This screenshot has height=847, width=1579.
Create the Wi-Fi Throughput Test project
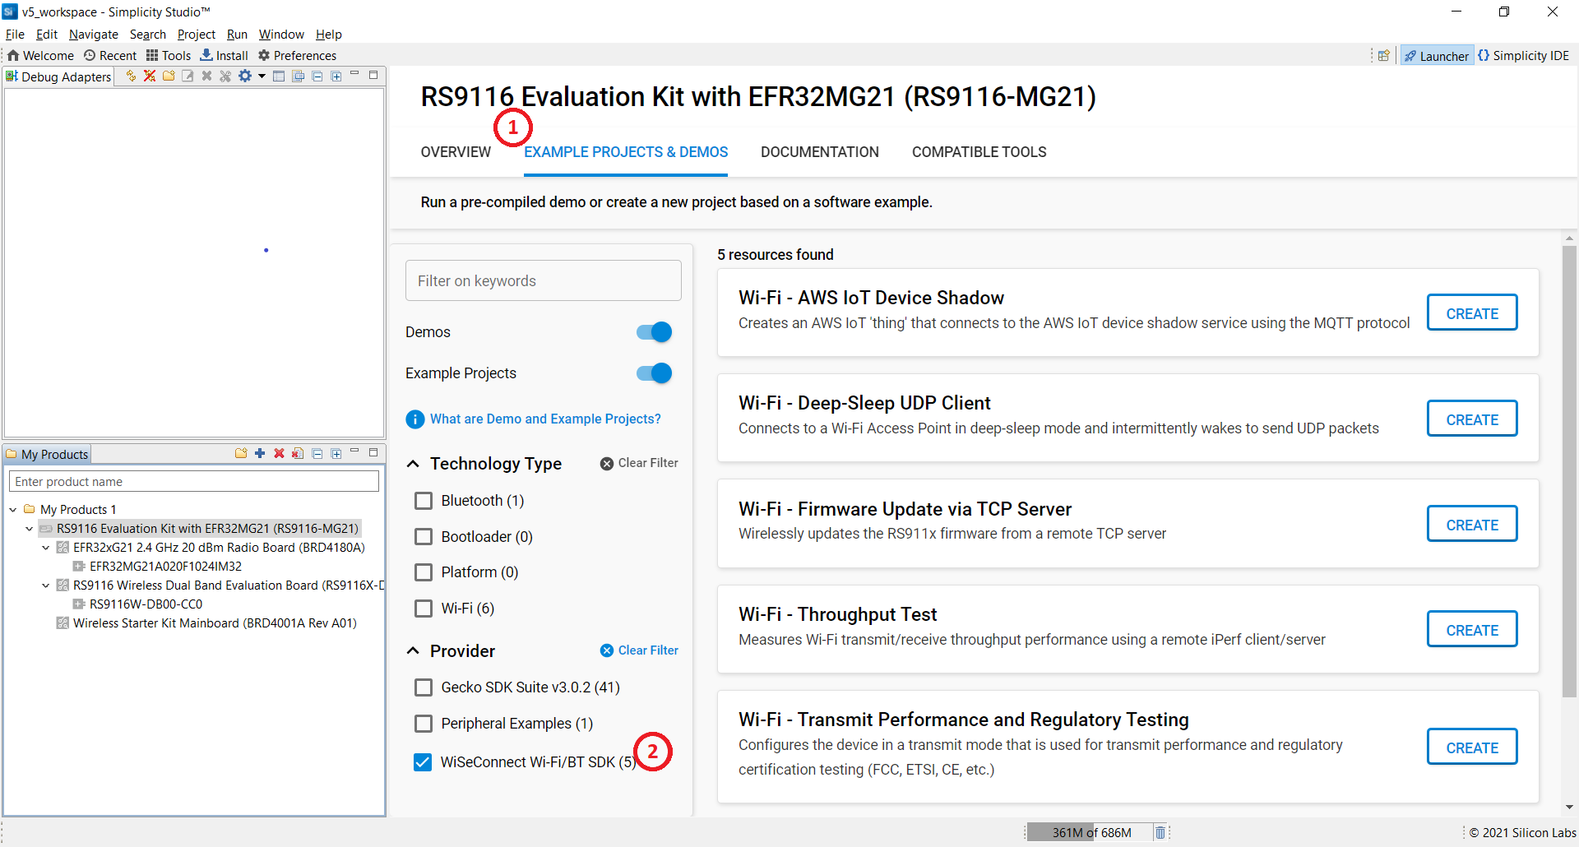pyautogui.click(x=1471, y=630)
